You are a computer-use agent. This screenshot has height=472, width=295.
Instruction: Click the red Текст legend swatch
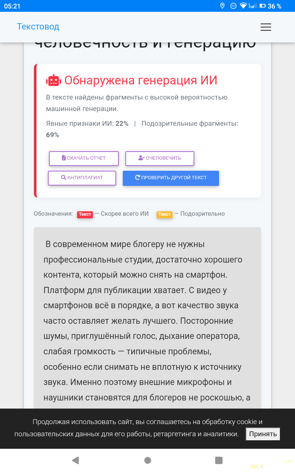85,214
